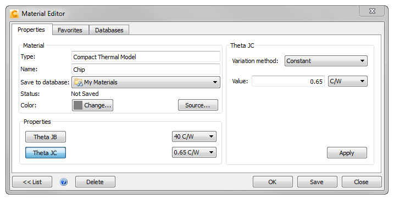The height and width of the screenshot is (200, 394).
Task: Click the Close button at bottom right
Action: tap(362, 182)
